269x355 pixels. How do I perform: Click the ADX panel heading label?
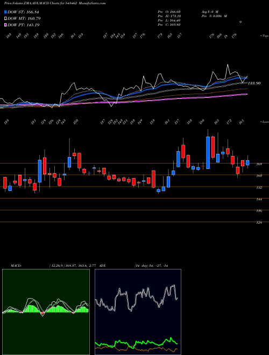[x=102, y=266]
